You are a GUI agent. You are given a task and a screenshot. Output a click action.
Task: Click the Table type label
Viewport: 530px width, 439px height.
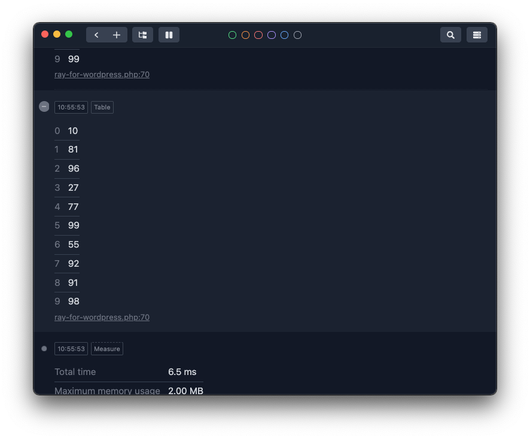(102, 108)
